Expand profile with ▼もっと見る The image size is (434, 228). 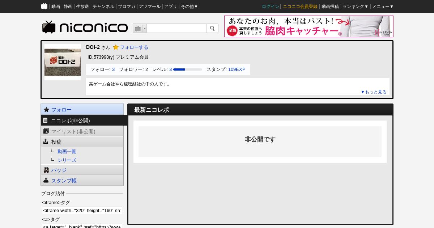point(374,92)
